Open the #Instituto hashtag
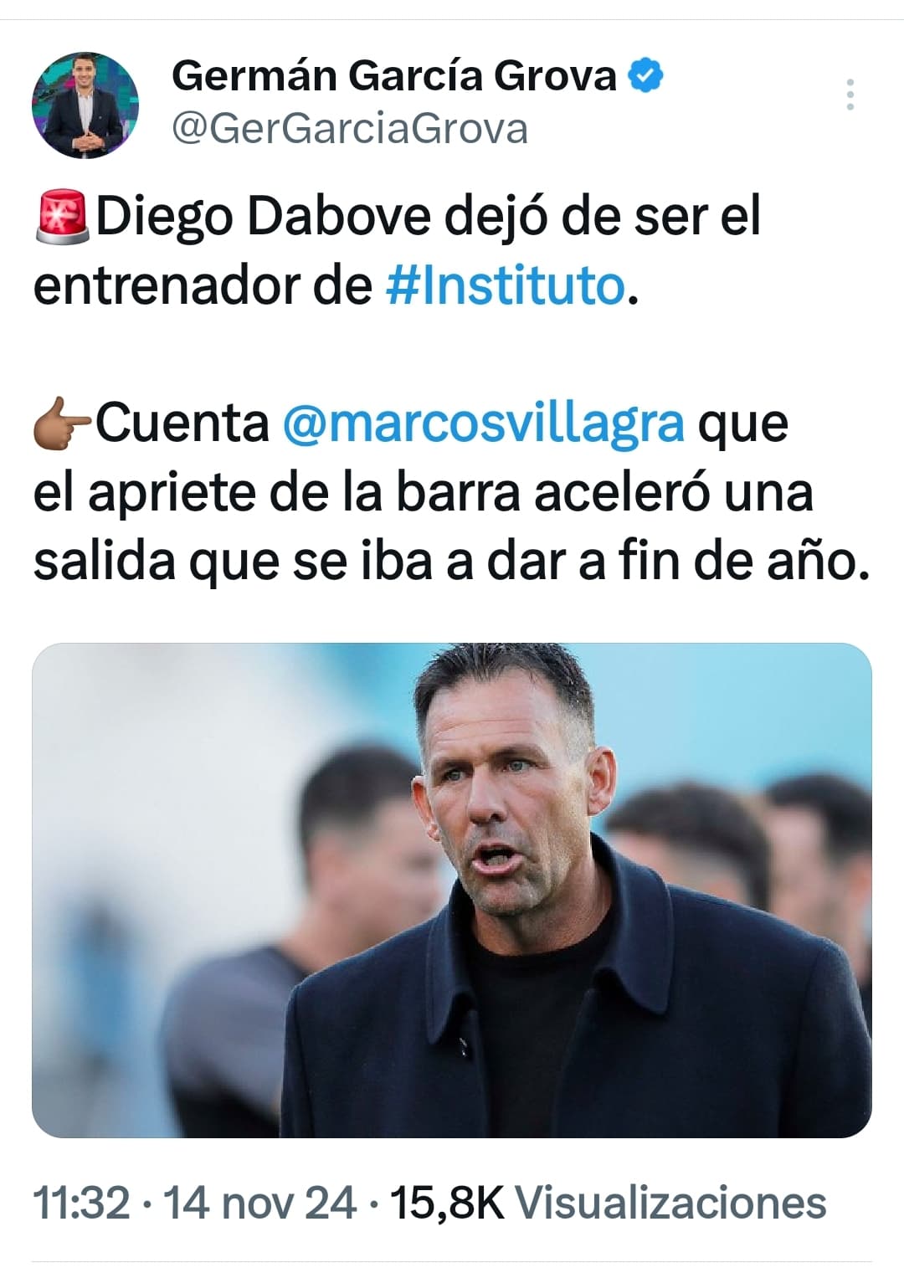Screen dimensions: 904x1273 pos(505,285)
